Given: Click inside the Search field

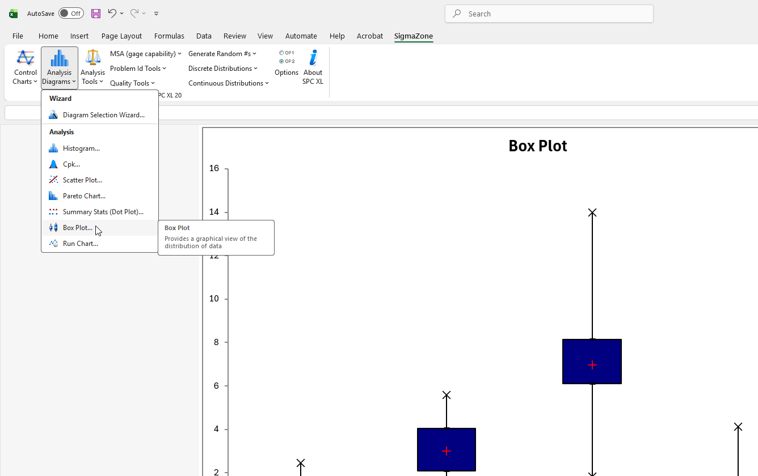Looking at the screenshot, I should 549,14.
